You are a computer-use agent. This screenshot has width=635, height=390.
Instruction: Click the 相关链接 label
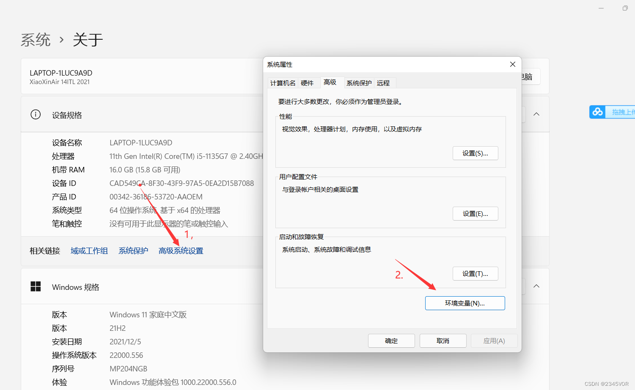tap(45, 251)
